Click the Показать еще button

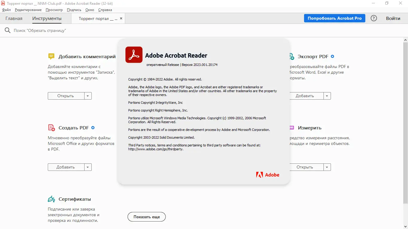(147, 217)
